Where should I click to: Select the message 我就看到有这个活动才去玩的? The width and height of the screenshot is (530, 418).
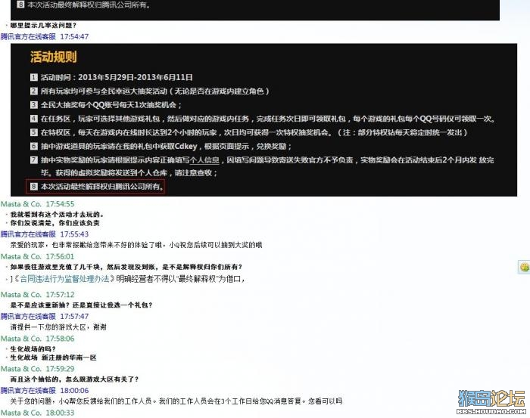57,214
